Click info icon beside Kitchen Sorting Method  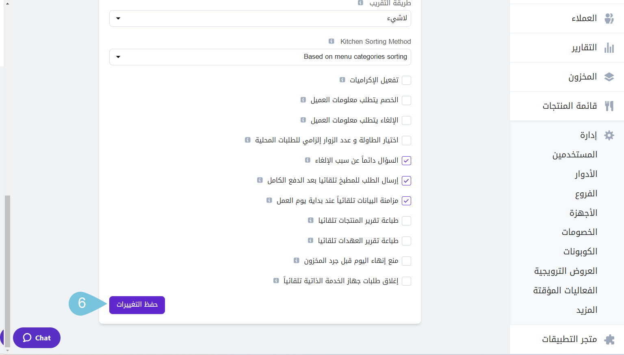(331, 41)
